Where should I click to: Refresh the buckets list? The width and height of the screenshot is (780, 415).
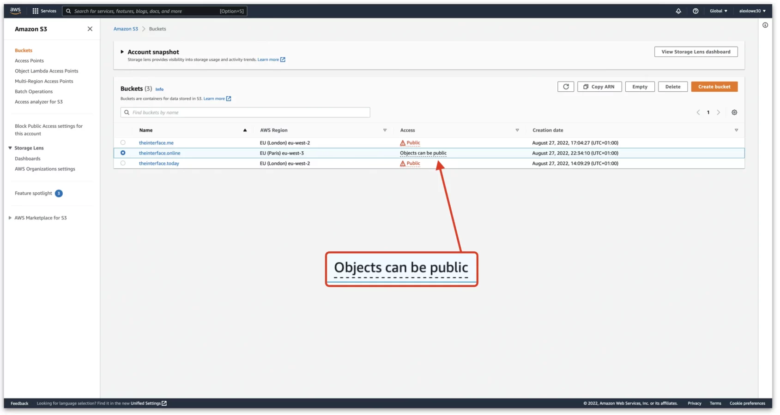(x=566, y=87)
